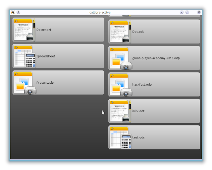The height and width of the screenshot is (170, 212).
Task: Click the init7.odt file name
Action: [x=138, y=111]
